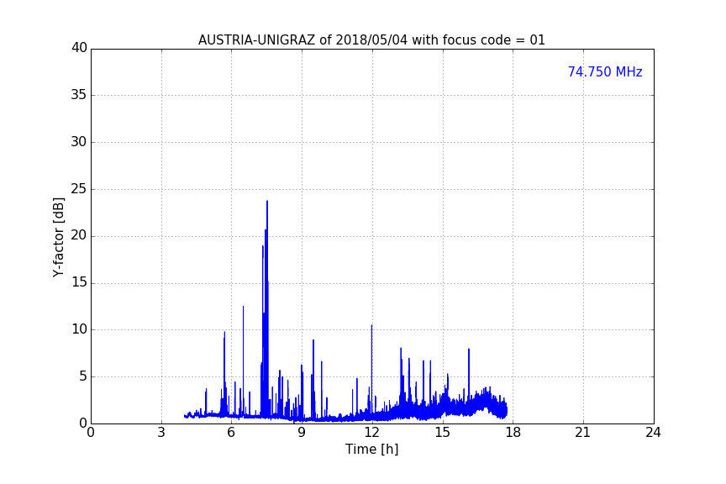Click the x-axis tick label 24

click(x=653, y=433)
